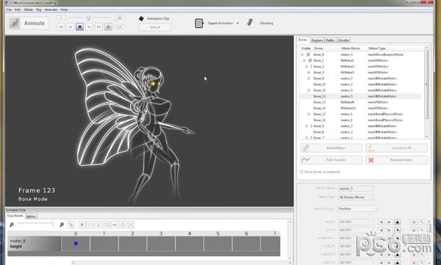
Task: Go to previous key for phase row
Action: [381, 230]
